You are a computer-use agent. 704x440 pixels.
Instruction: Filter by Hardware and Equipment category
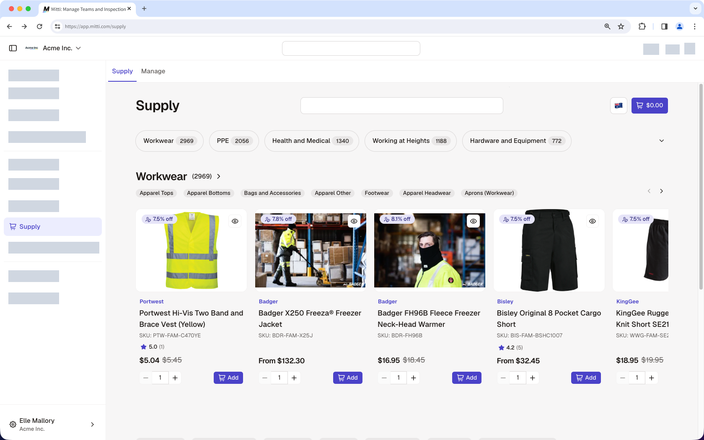517,141
